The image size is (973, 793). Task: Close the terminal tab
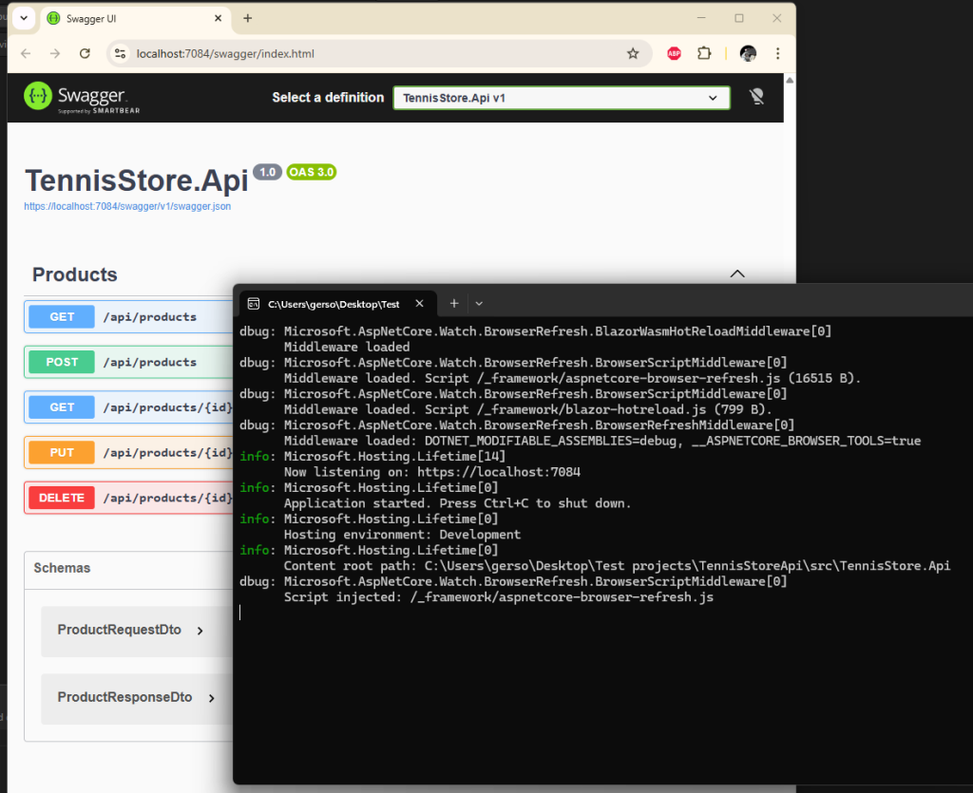click(x=419, y=303)
